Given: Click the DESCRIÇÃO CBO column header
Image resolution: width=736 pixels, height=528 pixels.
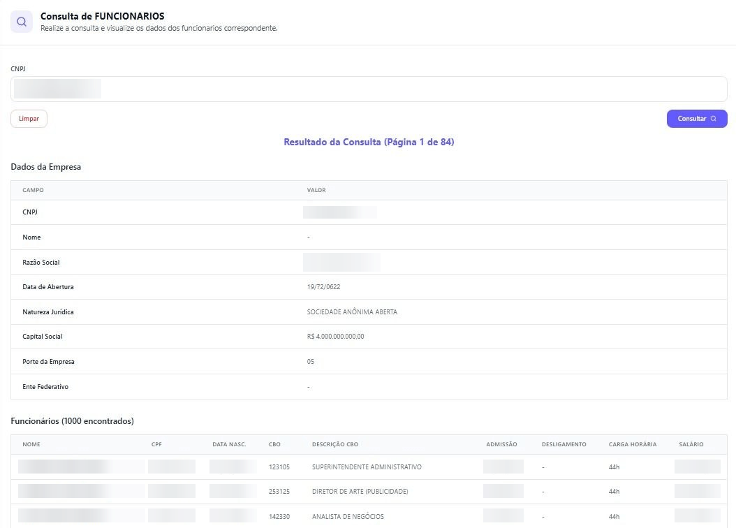Looking at the screenshot, I should point(335,444).
